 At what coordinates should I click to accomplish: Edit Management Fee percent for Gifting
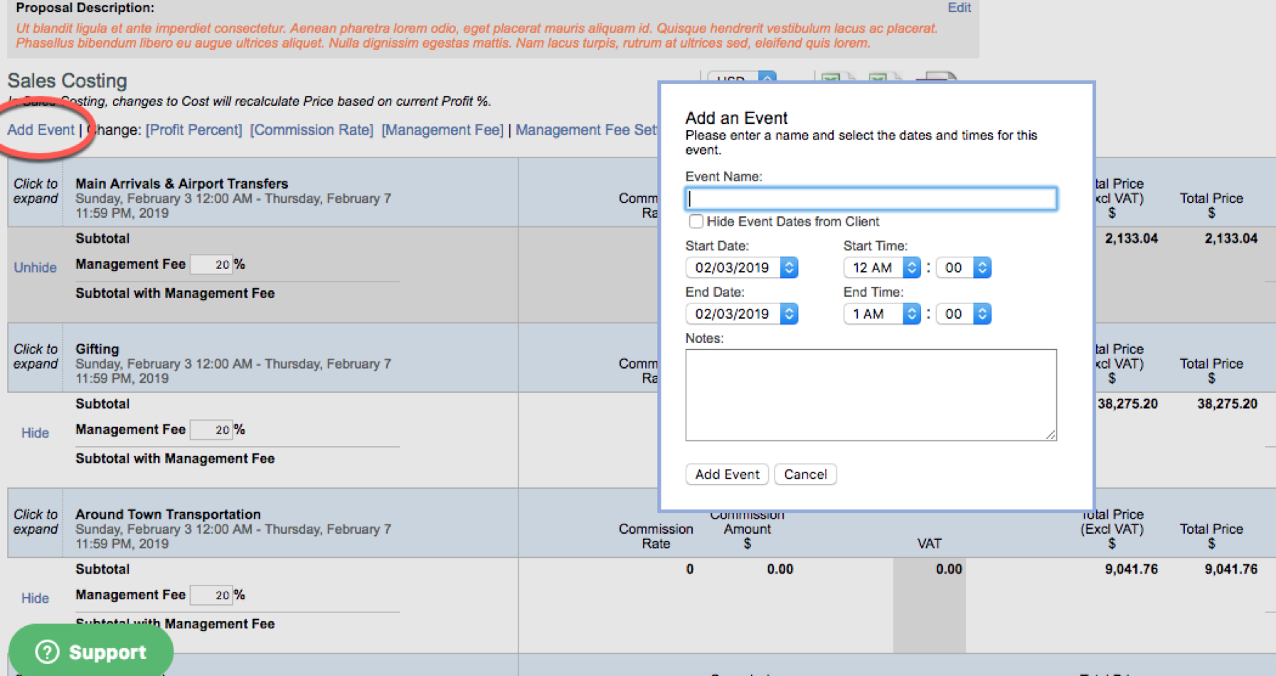211,429
